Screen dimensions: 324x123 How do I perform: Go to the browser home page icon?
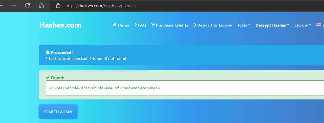[41, 6]
